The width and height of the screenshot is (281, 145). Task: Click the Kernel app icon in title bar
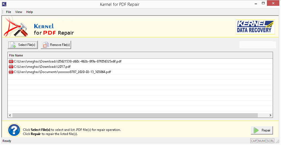pyautogui.click(x=4, y=4)
